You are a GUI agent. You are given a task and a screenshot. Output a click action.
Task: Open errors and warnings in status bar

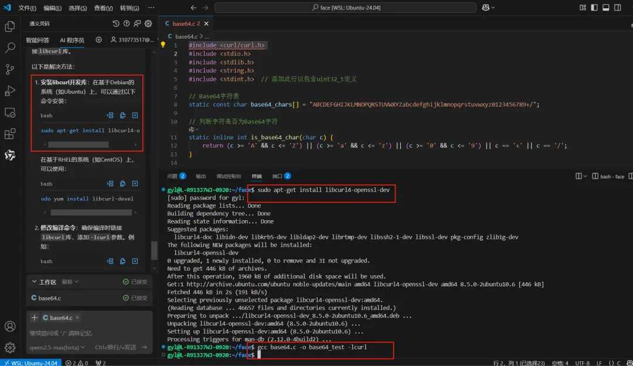pos(77,362)
